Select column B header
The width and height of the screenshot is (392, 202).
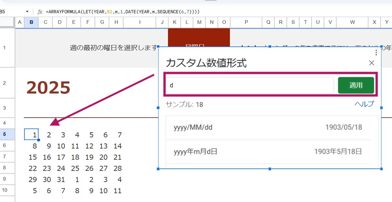tap(31, 22)
